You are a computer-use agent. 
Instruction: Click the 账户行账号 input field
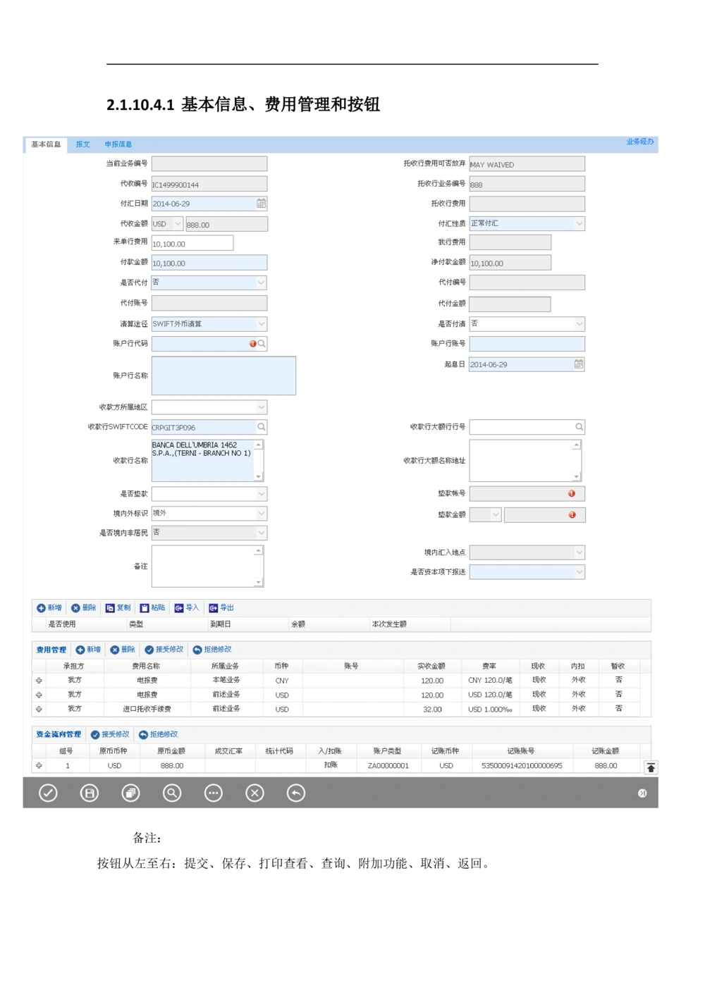coord(527,344)
